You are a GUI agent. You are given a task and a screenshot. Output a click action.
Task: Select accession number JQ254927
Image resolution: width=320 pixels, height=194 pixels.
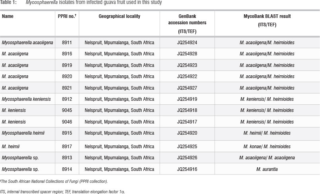(x=187, y=88)
